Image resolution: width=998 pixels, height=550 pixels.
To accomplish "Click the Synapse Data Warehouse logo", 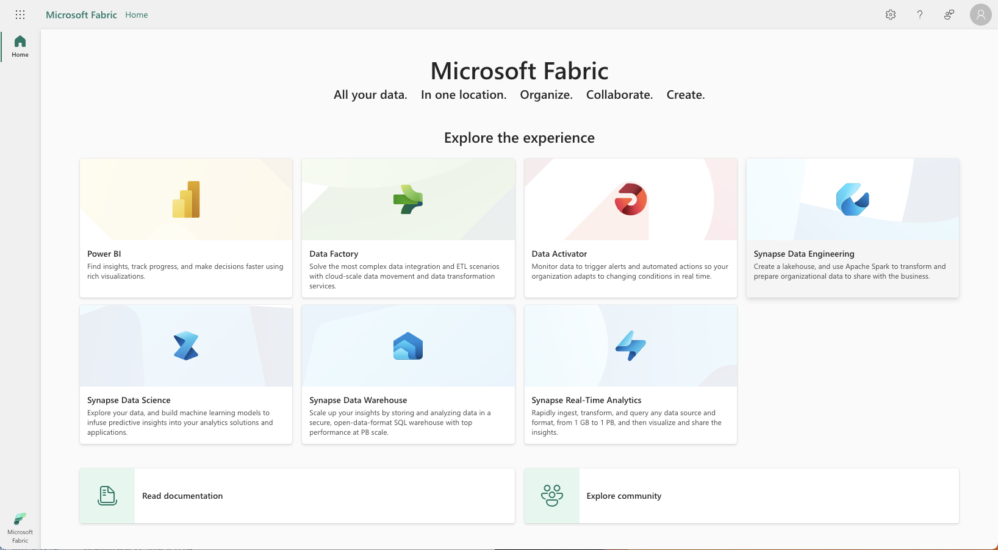I will [408, 346].
